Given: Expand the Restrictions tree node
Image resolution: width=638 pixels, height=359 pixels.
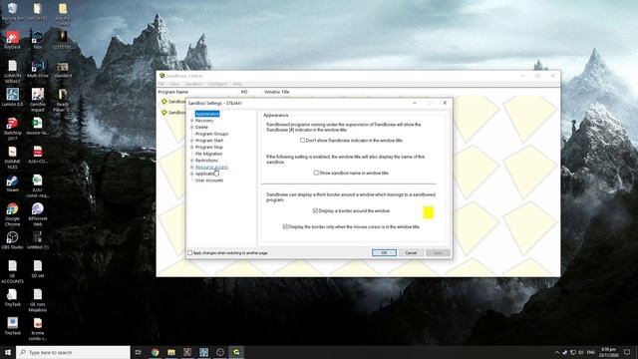Looking at the screenshot, I should point(192,161).
